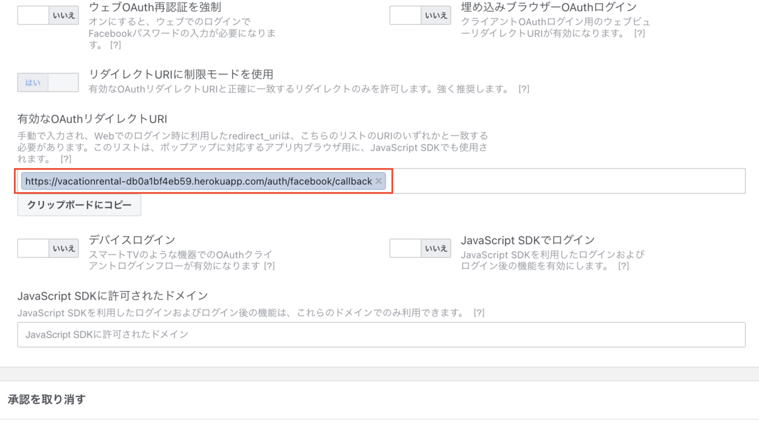
Task: Open help [?] for JavaScript SDKでログイン
Action: pos(624,266)
